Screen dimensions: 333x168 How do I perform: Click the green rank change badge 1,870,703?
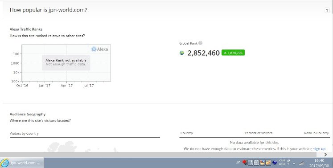(x=233, y=53)
